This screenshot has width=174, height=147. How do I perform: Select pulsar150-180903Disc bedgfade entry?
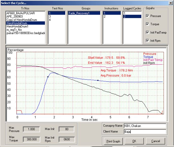pos(25,33)
